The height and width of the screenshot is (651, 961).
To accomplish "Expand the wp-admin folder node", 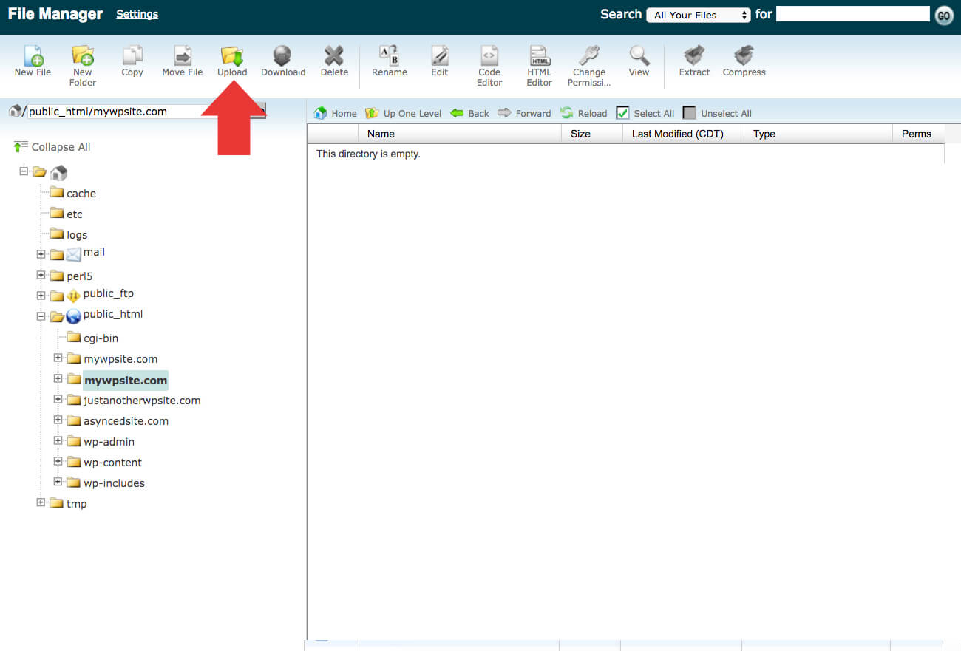I will click(x=58, y=440).
